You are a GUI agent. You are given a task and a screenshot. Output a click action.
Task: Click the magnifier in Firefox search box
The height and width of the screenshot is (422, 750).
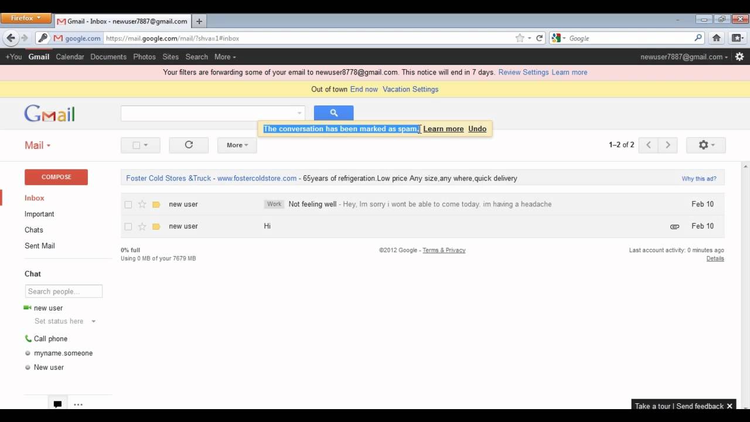pos(698,38)
